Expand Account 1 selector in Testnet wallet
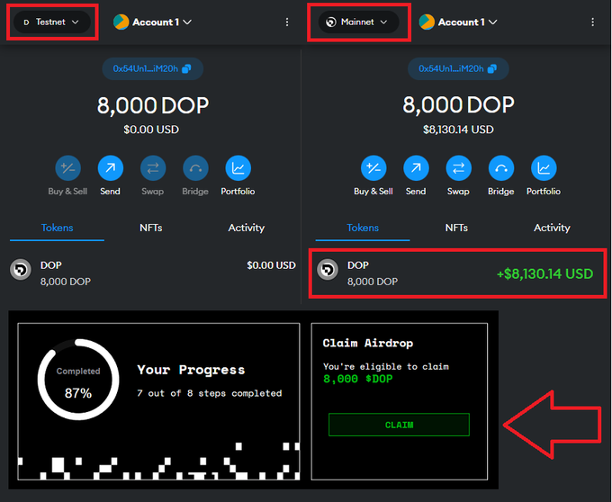The height and width of the screenshot is (502, 612). [x=162, y=22]
